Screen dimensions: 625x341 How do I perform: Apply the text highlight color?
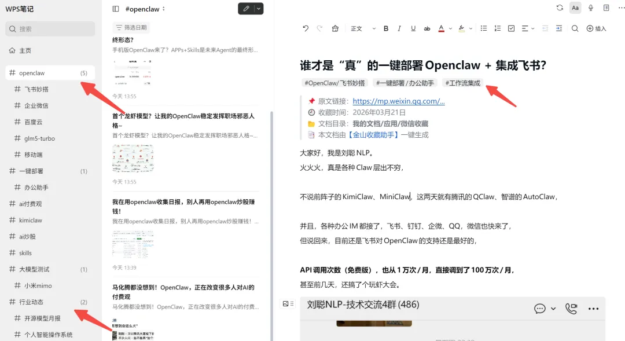pos(462,28)
